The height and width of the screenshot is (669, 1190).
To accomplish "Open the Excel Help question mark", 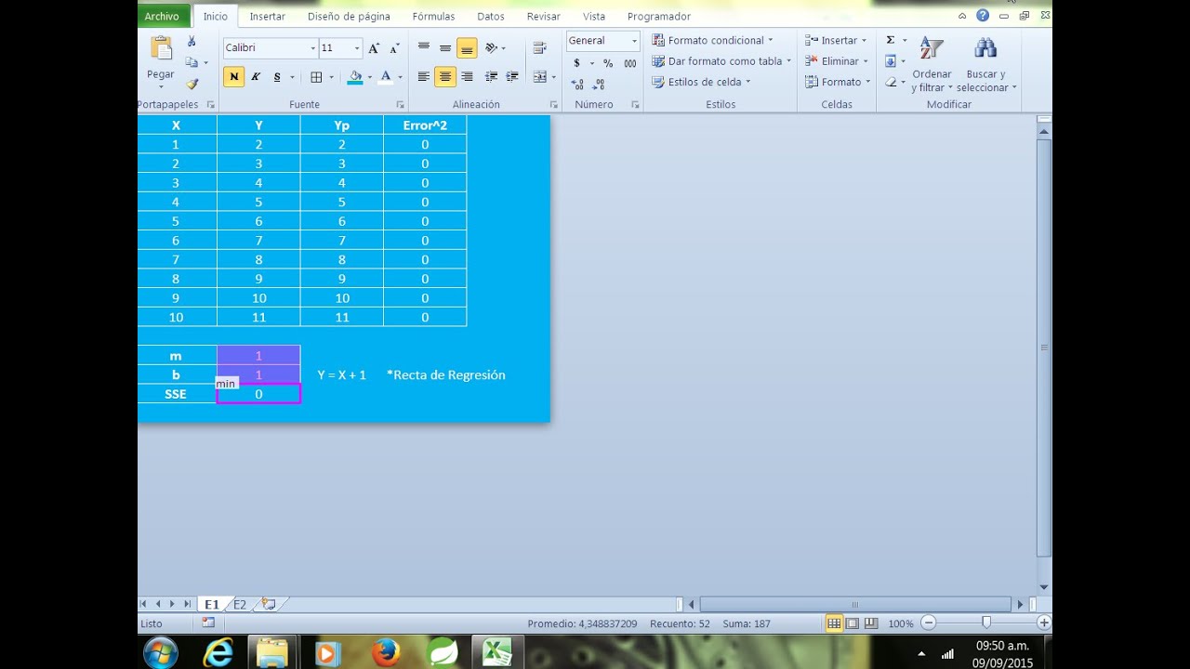I will tap(983, 16).
